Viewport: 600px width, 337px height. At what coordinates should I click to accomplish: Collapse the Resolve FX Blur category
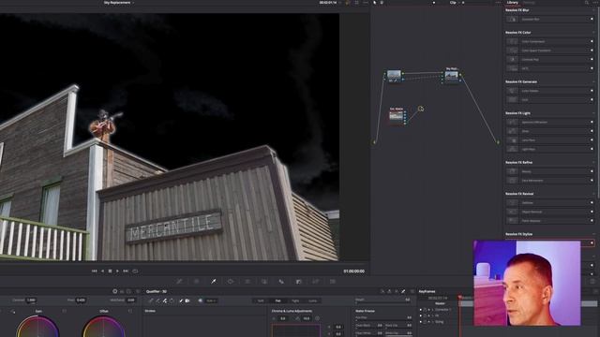tap(593, 10)
